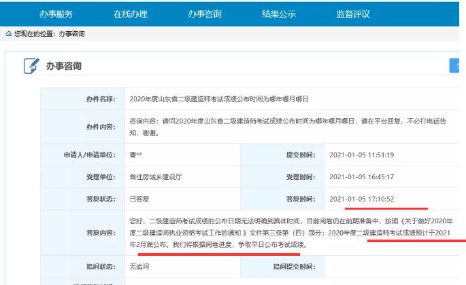
Task: Click the acceptance time 2021-01-05 16:45:17
Action: click(361, 176)
